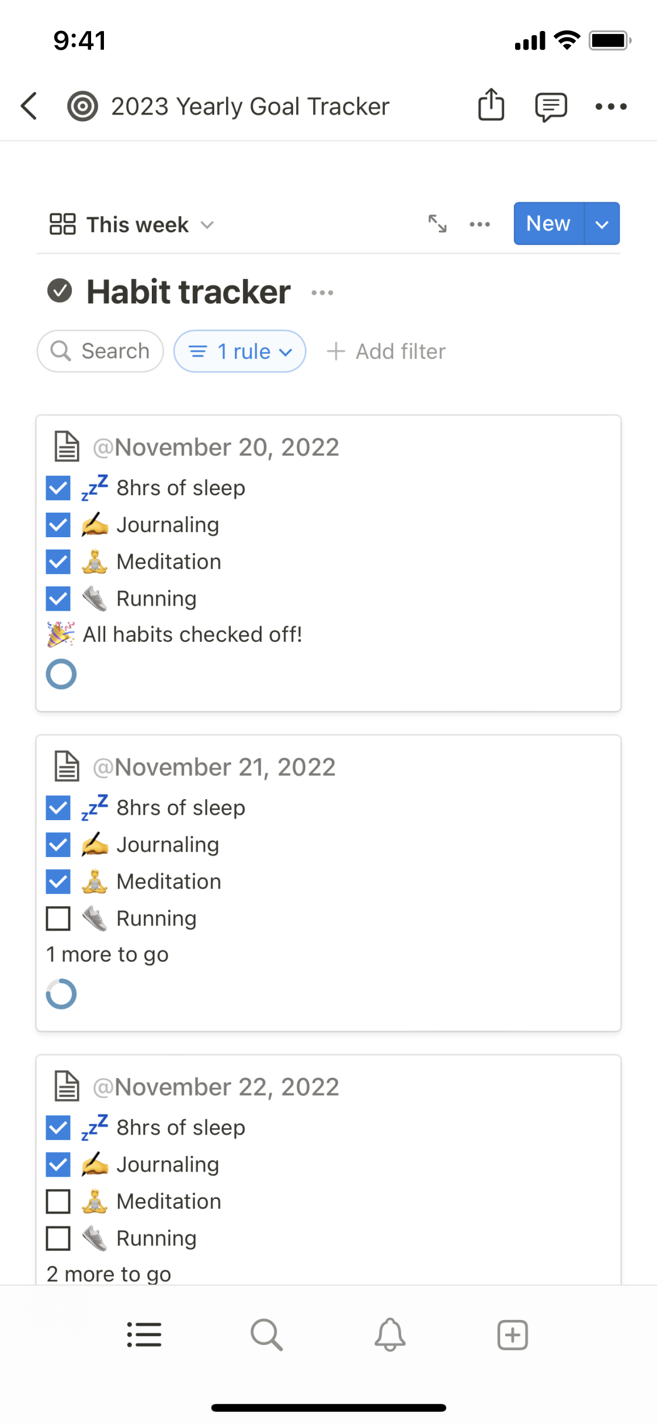This screenshot has height=1424, width=657.
Task: Check Running for November 21
Action: point(58,918)
